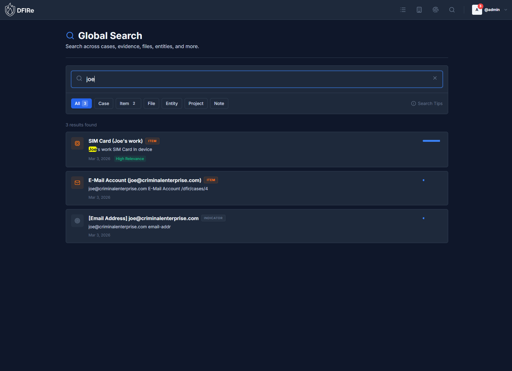Select the All results tab

81,103
